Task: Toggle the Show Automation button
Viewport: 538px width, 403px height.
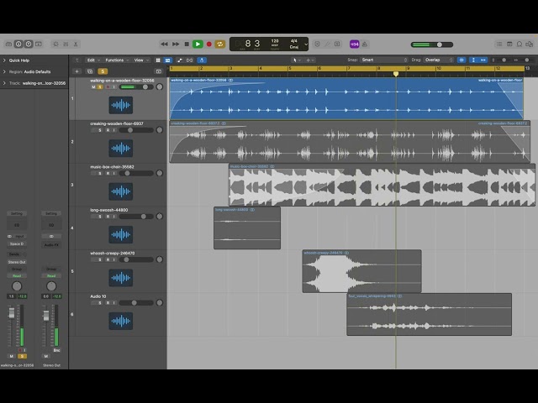Action: coord(180,60)
